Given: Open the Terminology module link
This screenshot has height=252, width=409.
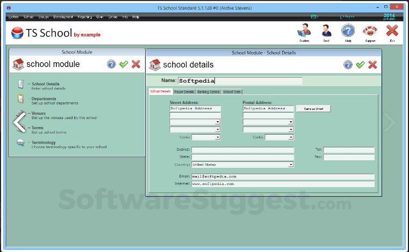Looking at the screenshot, I should (44, 143).
